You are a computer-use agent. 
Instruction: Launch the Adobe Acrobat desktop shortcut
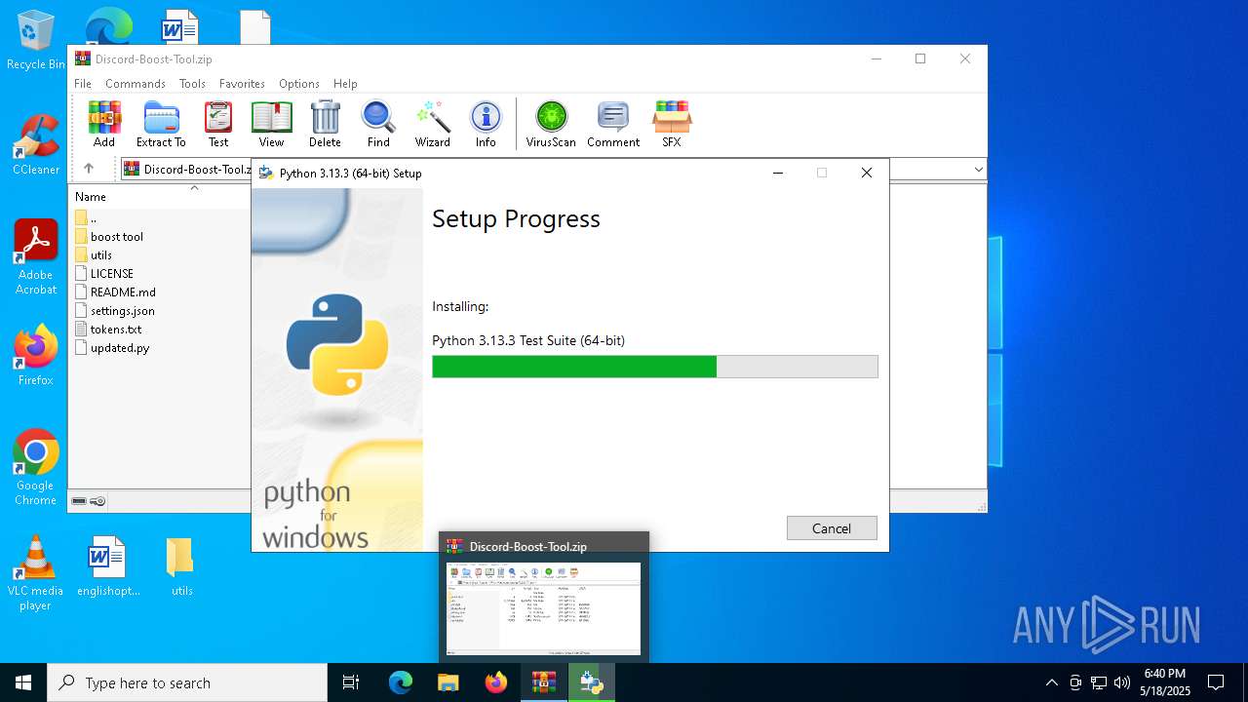tap(35, 257)
